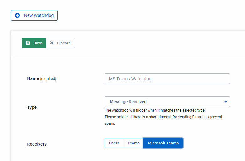The height and width of the screenshot is (161, 245).
Task: Focus the MS Teams Watchdog name field
Action: point(167,79)
